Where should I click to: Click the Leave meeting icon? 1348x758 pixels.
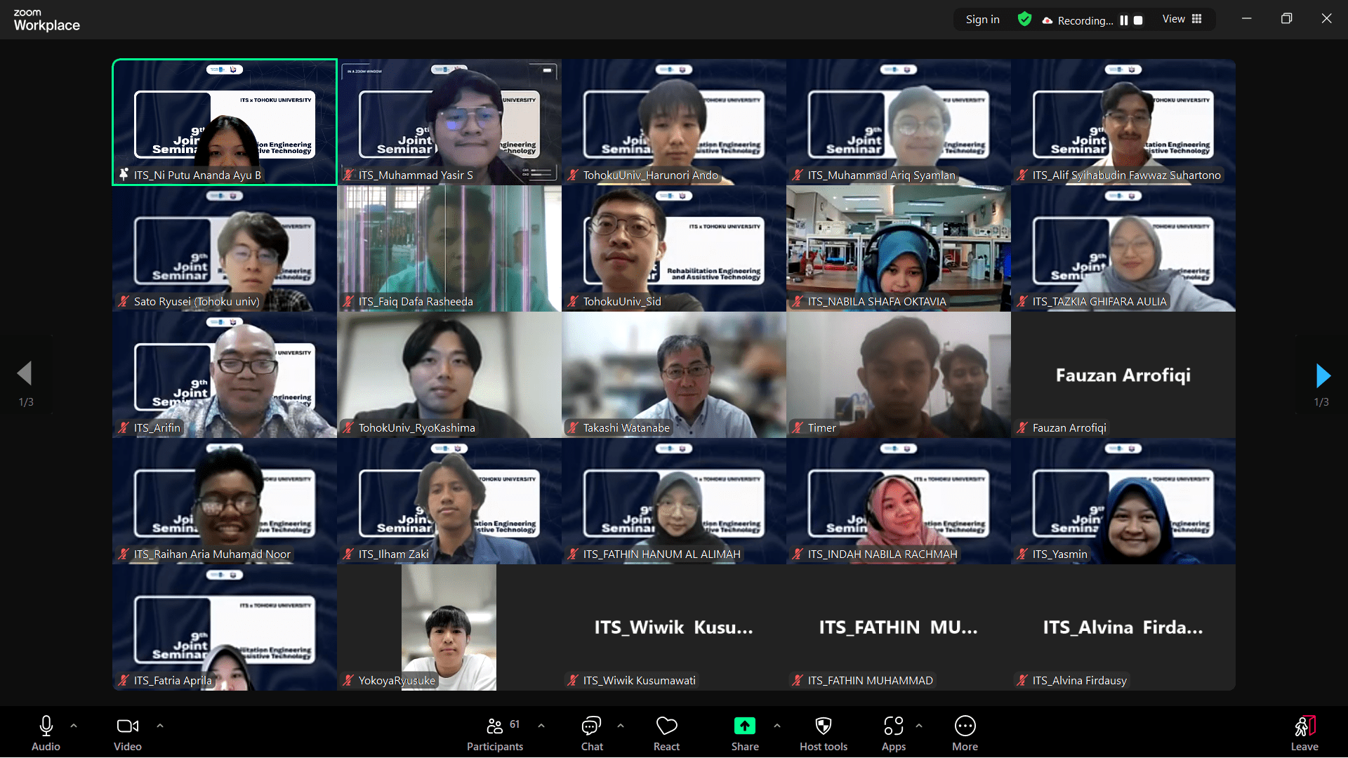pyautogui.click(x=1304, y=726)
